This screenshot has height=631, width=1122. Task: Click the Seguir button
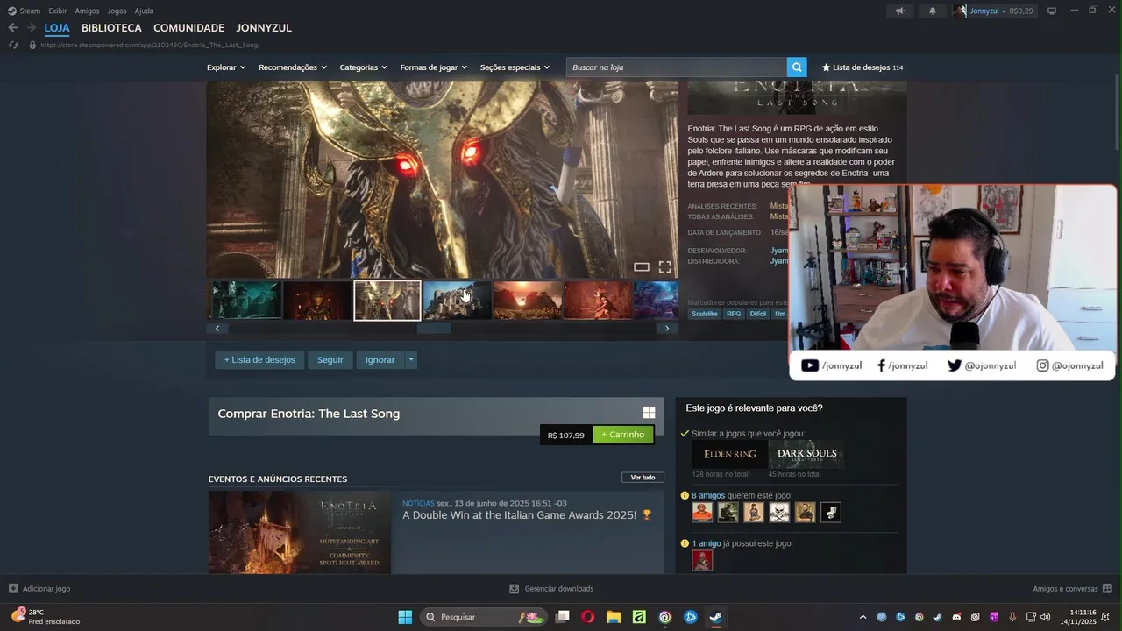coord(330,359)
